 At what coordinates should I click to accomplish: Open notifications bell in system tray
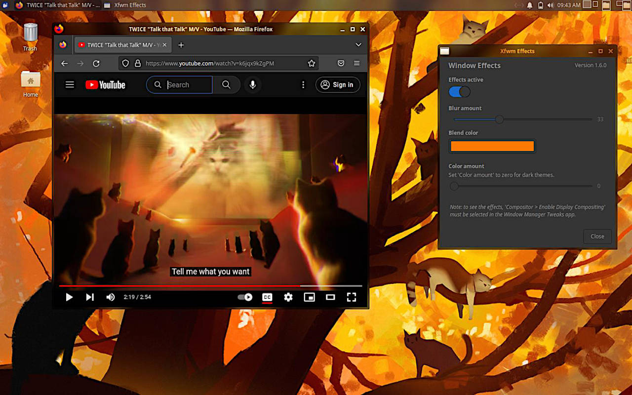[530, 5]
